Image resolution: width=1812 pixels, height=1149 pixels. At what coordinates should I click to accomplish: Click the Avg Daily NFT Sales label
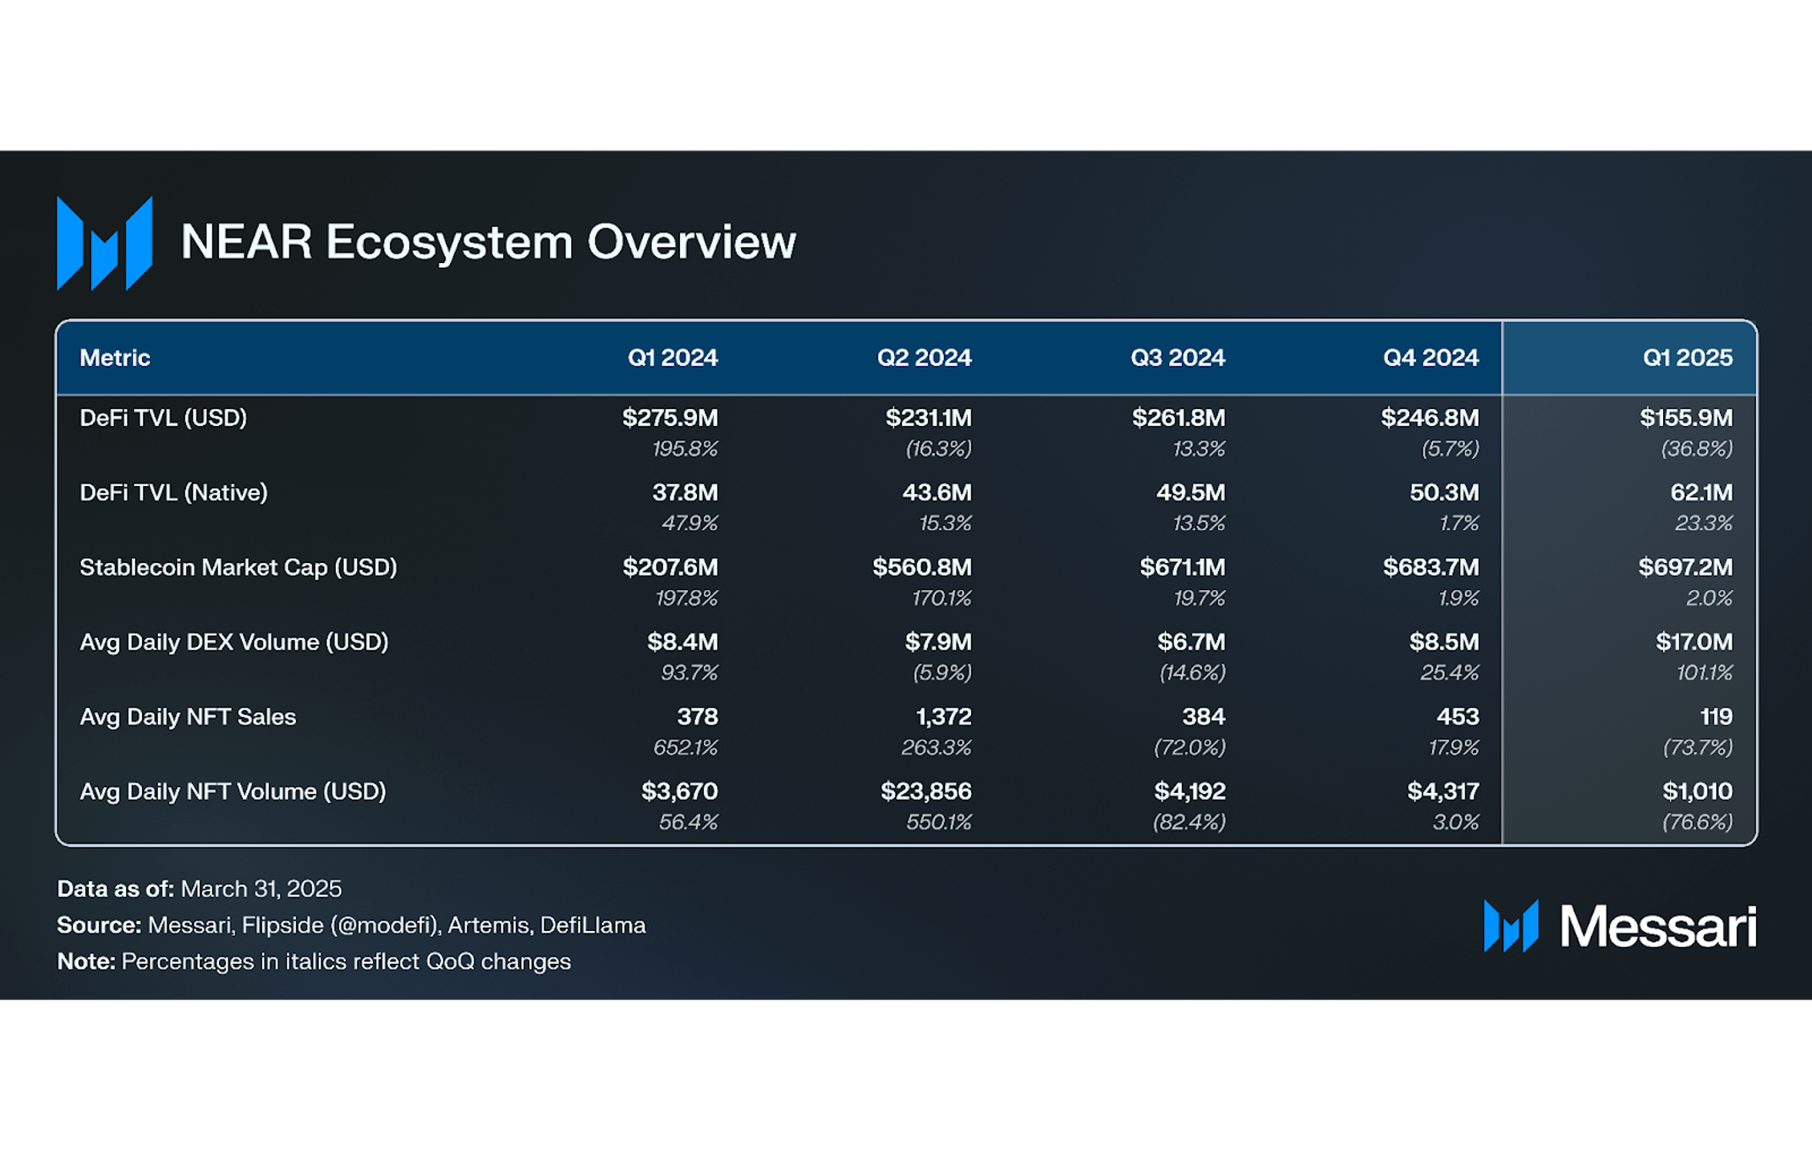[x=188, y=717]
